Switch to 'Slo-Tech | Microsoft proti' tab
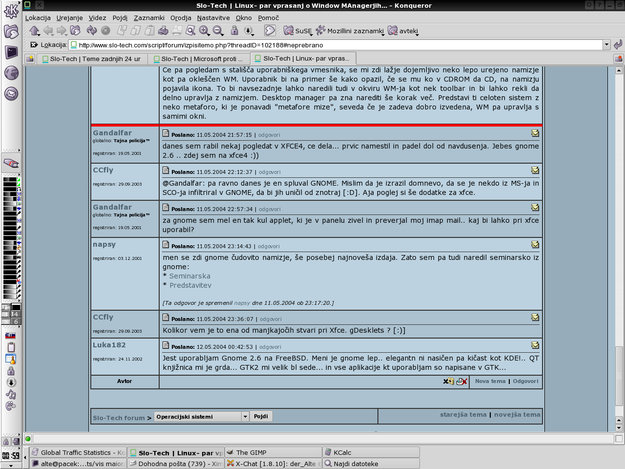Image resolution: width=625 pixels, height=469 pixels. pos(199,59)
